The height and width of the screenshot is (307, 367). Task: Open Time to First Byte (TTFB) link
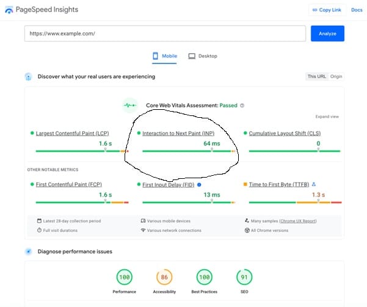(279, 184)
